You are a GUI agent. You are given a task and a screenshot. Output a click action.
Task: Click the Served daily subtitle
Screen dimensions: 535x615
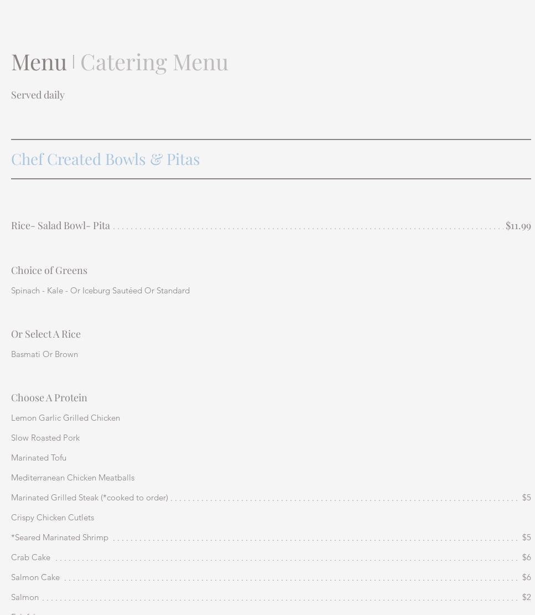point(38,95)
